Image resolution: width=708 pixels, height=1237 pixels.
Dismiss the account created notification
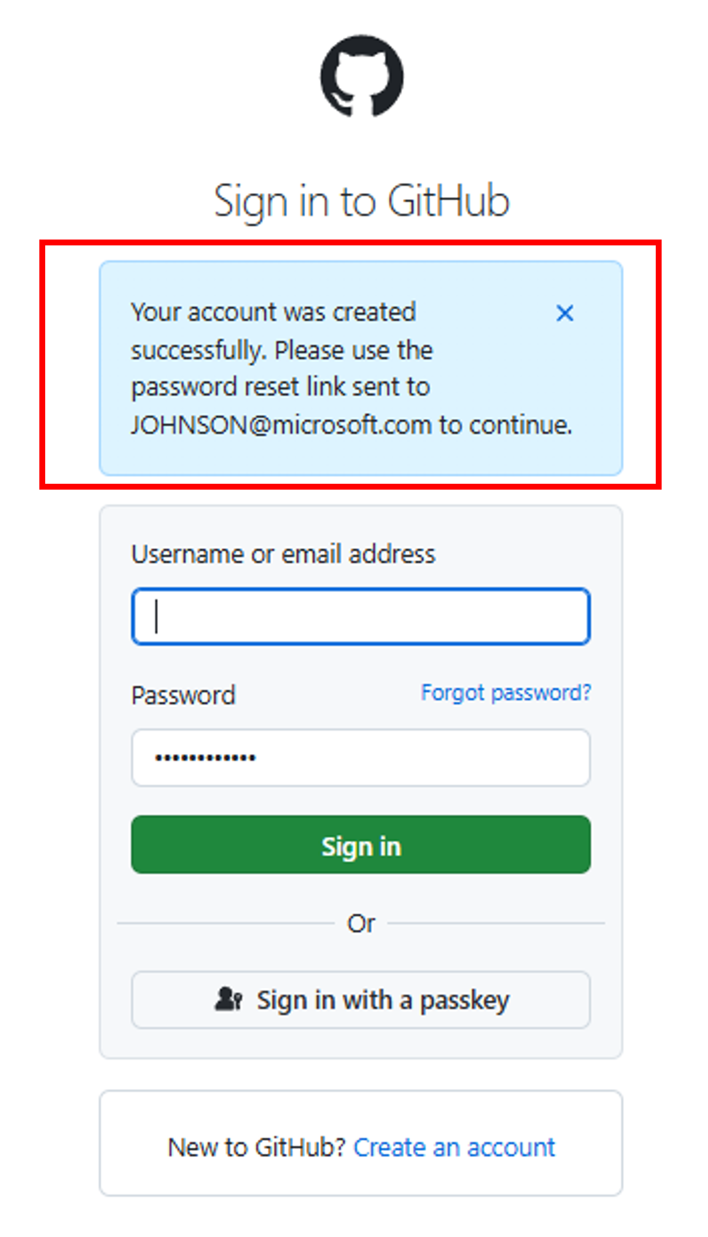coord(565,314)
